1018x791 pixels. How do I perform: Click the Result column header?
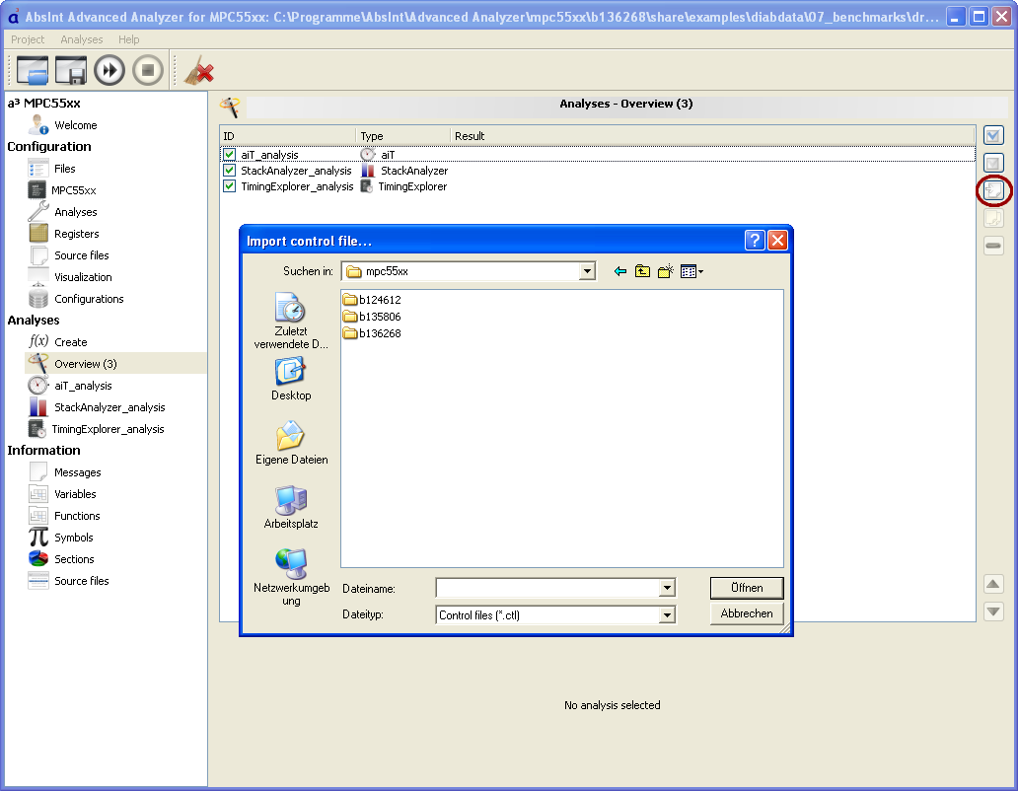(x=712, y=136)
